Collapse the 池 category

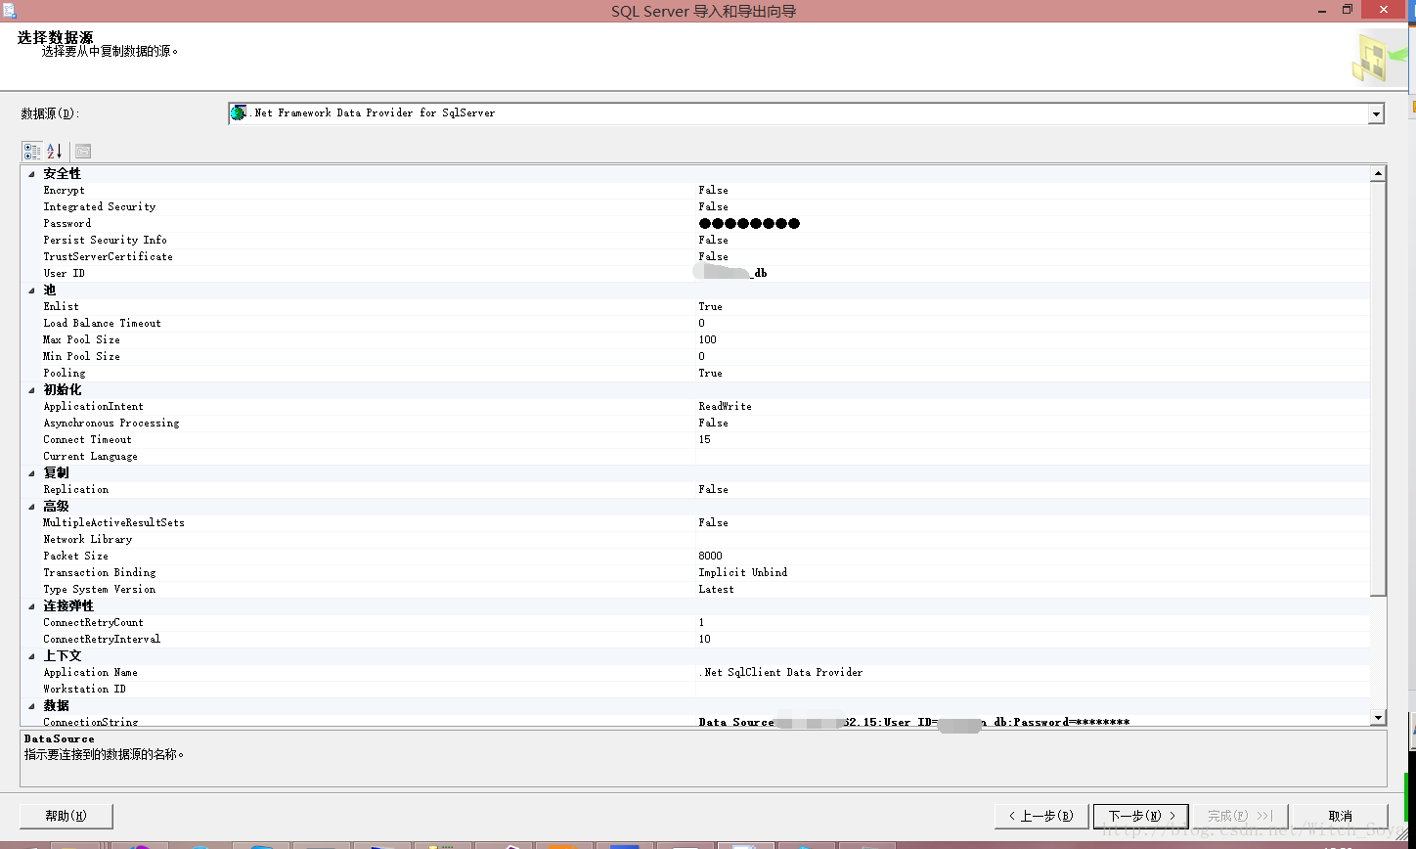click(x=32, y=290)
